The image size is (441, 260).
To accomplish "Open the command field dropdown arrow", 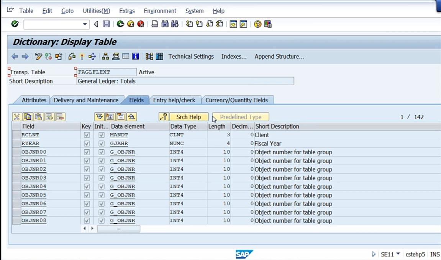I will point(85,25).
